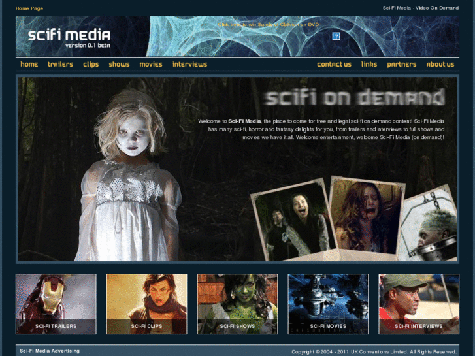This screenshot has width=475, height=356.
Task: Click the photo of two screaming people
Action: pos(293,221)
